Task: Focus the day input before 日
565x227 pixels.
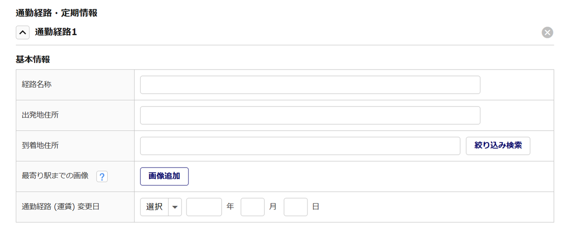Action: tap(295, 207)
